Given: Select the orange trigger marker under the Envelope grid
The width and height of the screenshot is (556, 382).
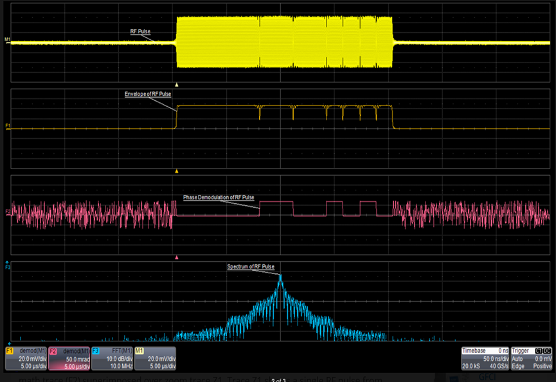Looking at the screenshot, I should pyautogui.click(x=177, y=171).
